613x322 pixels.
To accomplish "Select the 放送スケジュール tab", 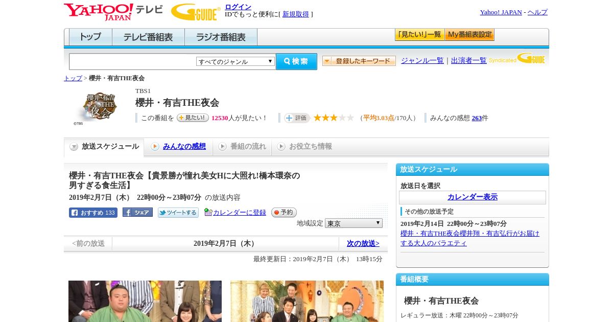I will [x=104, y=147].
